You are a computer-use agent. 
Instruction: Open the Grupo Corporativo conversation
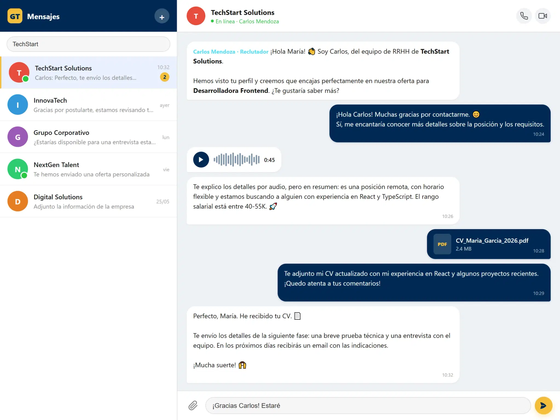click(88, 137)
